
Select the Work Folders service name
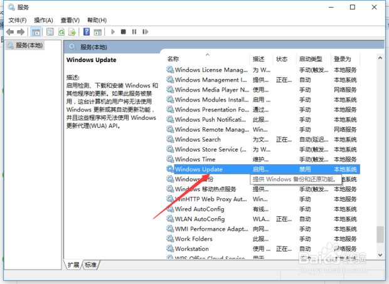tap(193, 239)
